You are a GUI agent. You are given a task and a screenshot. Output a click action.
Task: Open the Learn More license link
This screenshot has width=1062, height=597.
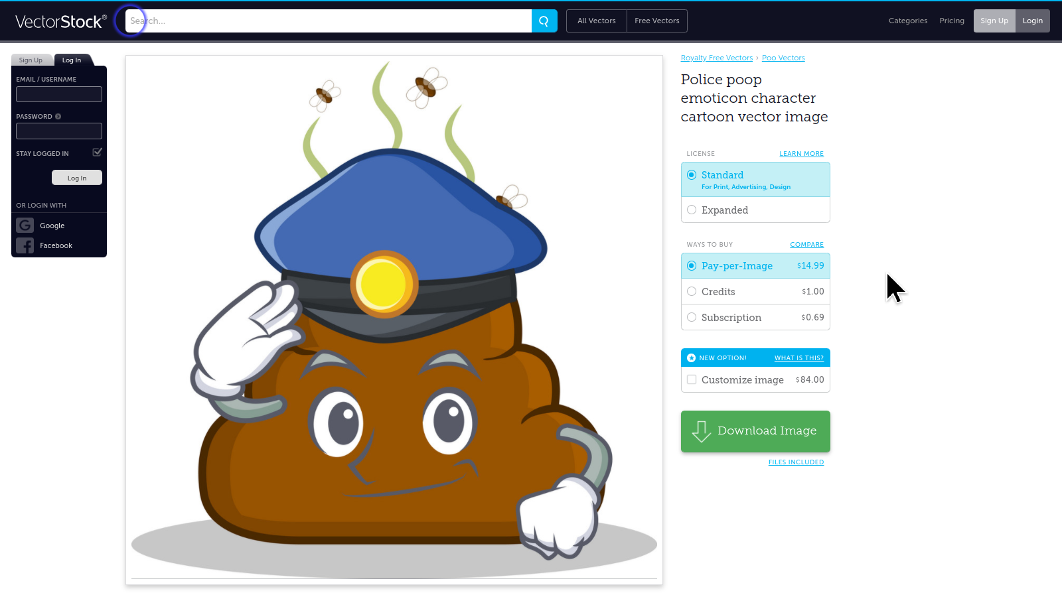point(801,154)
